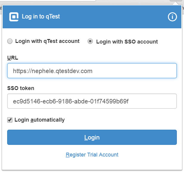
Task: Open the info icon in header
Action: click(x=172, y=17)
